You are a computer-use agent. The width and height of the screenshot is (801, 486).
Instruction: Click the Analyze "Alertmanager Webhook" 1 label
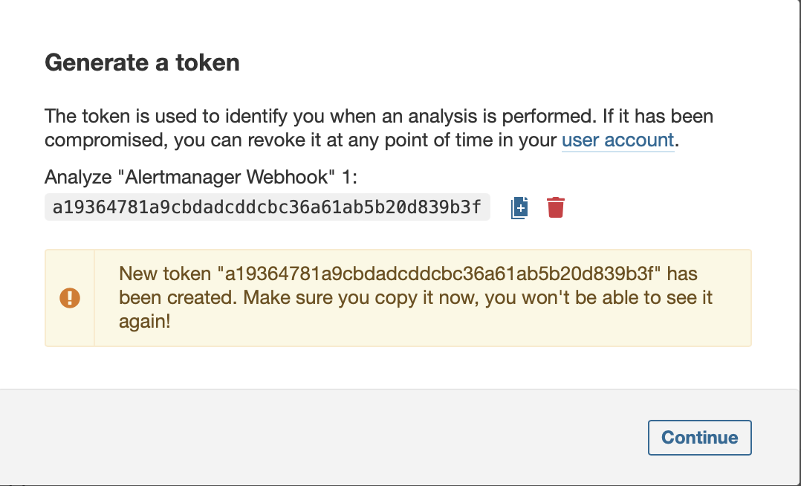pyautogui.click(x=201, y=178)
